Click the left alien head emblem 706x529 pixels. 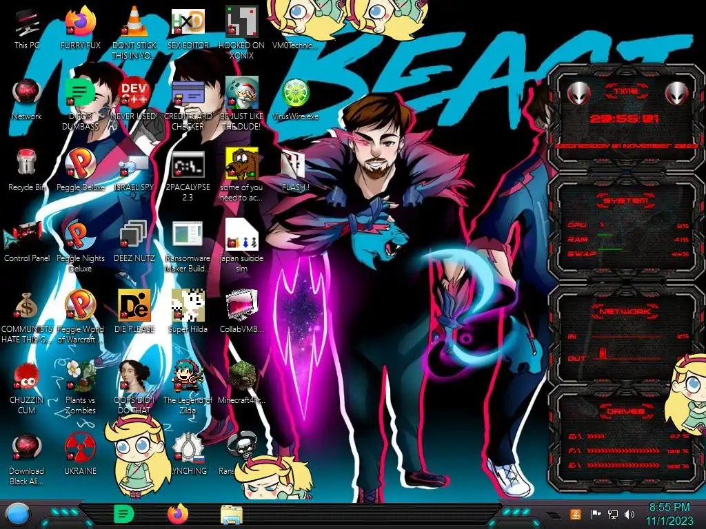pos(578,93)
